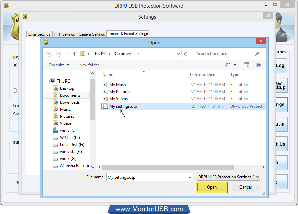Viewport: 298px width, 214px height.
Task: Click the This PC computer icon in tree
Action: coord(52,81)
